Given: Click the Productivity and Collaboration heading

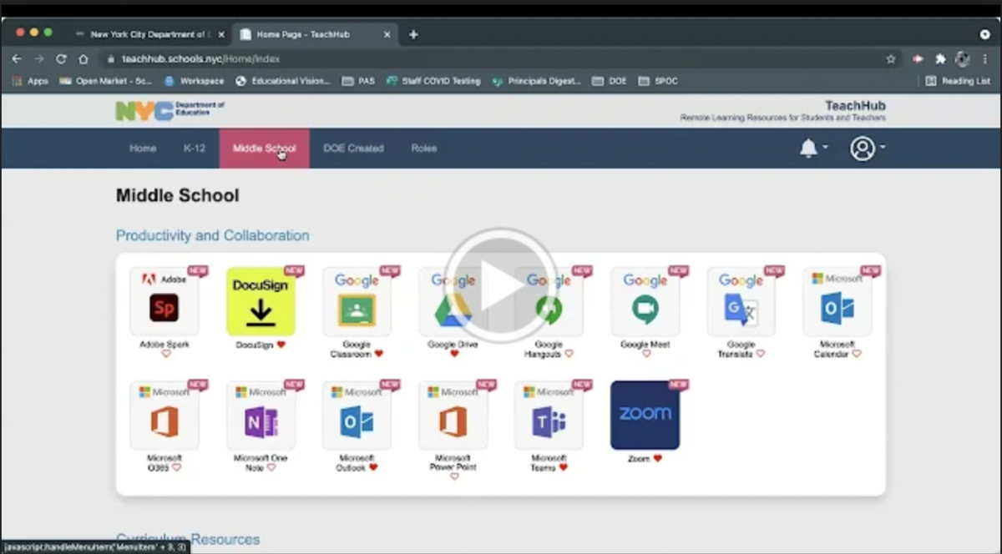Looking at the screenshot, I should pyautogui.click(x=212, y=235).
